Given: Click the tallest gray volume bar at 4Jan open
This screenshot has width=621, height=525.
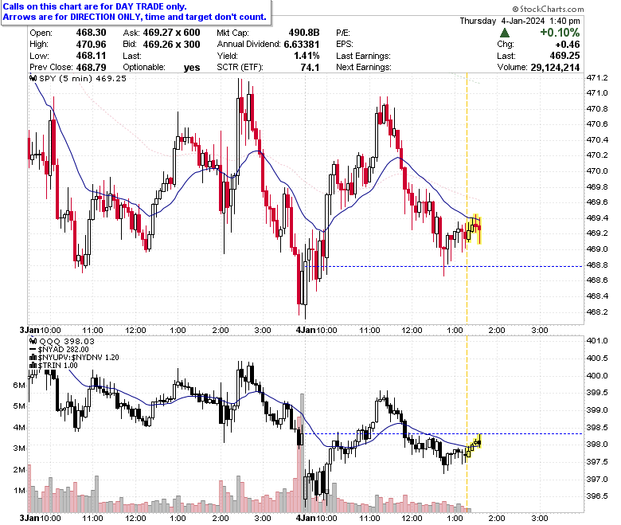Looking at the screenshot, I should click(302, 453).
